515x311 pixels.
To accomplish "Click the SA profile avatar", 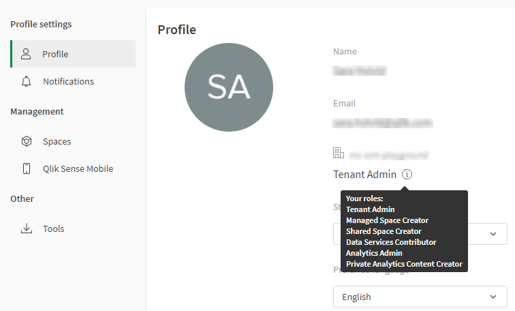I will pos(229,87).
